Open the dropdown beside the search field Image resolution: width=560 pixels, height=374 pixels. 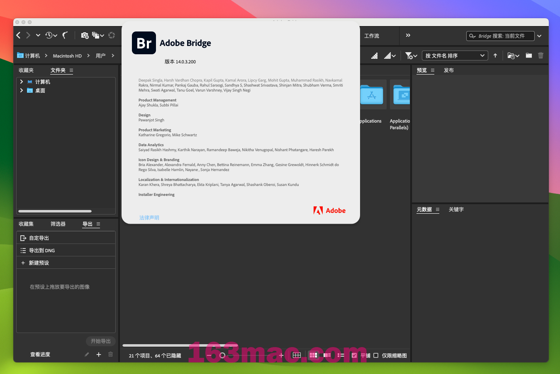[539, 36]
